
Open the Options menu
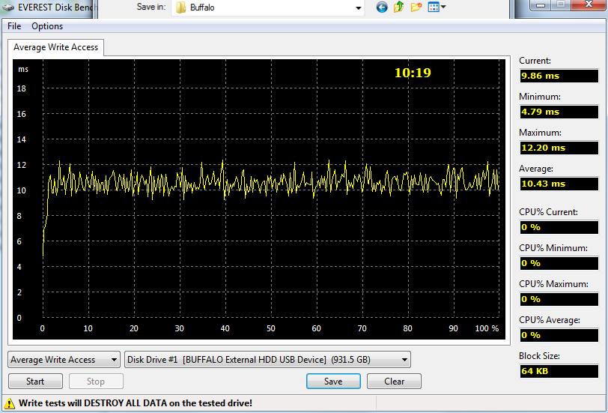(x=47, y=26)
